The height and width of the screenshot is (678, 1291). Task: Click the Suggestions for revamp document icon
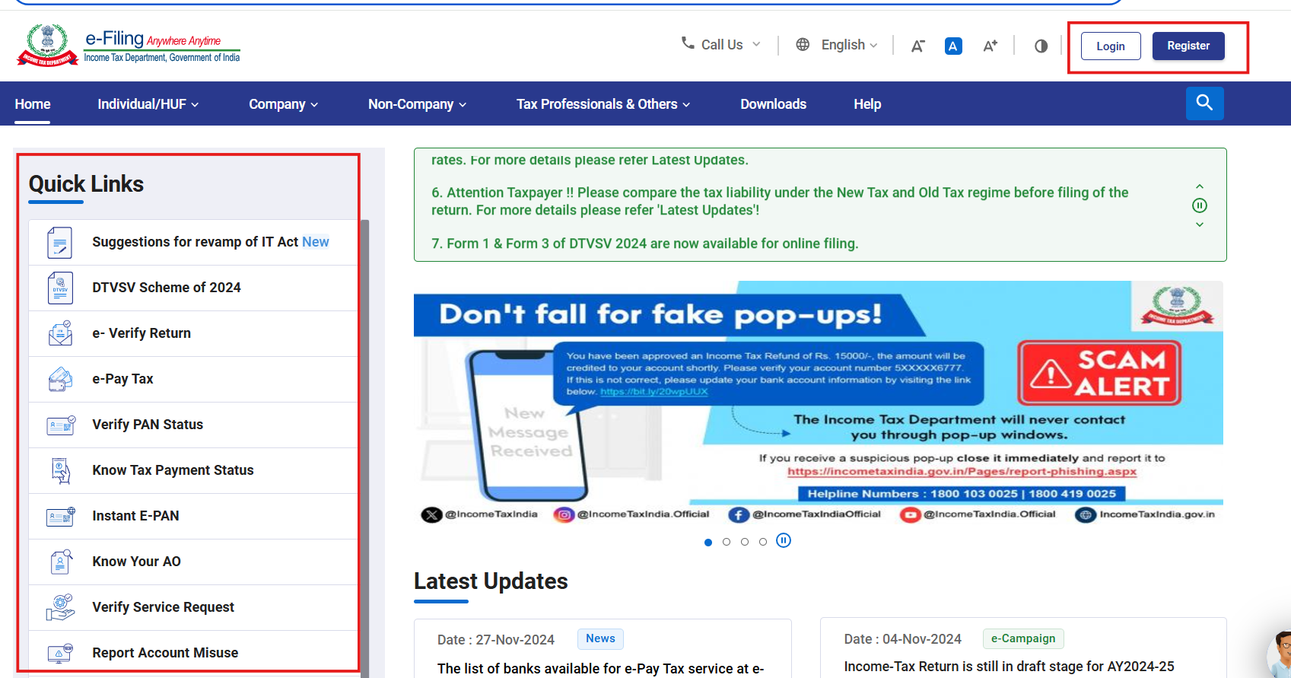60,243
